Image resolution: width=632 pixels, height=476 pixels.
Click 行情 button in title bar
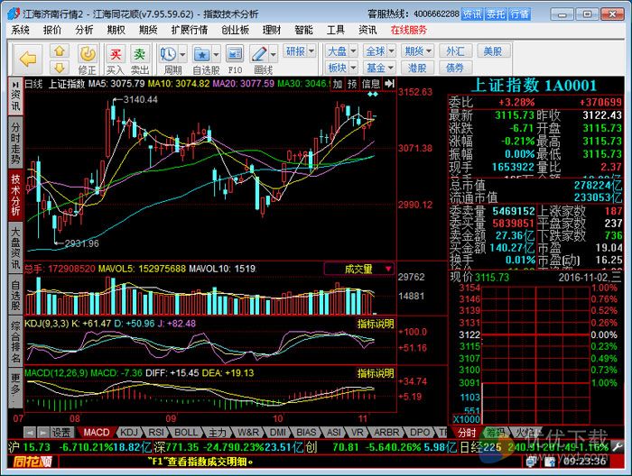point(519,14)
